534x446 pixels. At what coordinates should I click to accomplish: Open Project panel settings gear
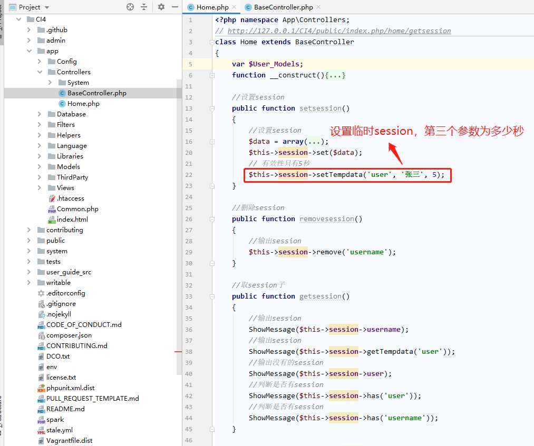(161, 7)
